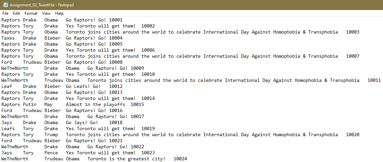Click the tweet ID 10016
This screenshot has height=162, width=383.
click(115, 110)
